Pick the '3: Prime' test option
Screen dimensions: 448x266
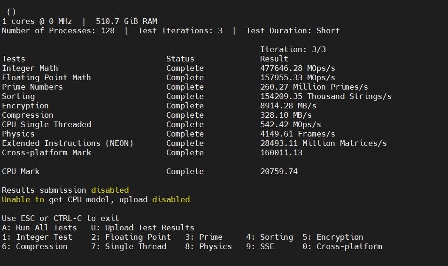(x=204, y=237)
